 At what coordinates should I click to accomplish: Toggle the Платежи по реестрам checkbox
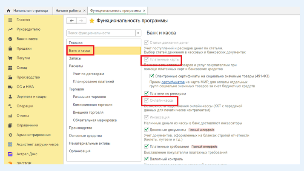click(x=146, y=93)
